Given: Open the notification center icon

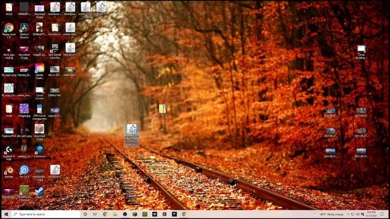Looking at the screenshot, I should 382,214.
